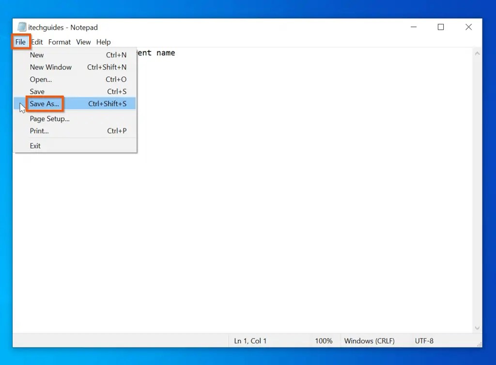Click inside the text editing area
Viewport: 496px width, 365px height.
click(291, 194)
